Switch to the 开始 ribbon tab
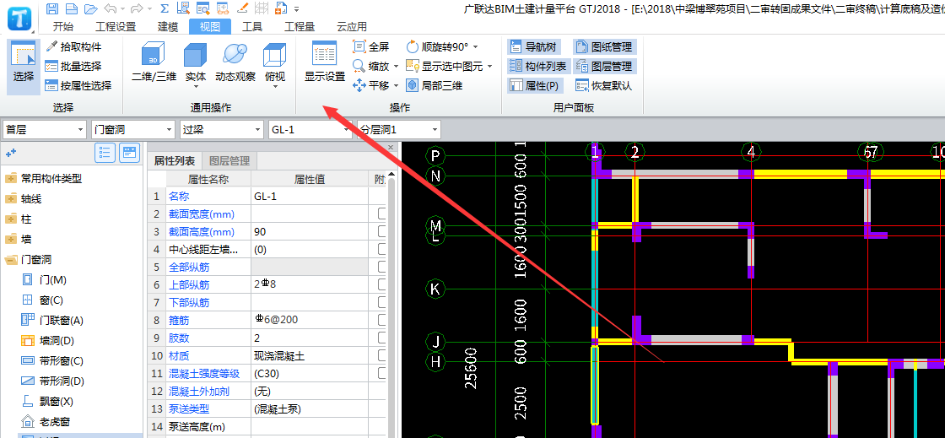This screenshot has width=945, height=438. 63,26
